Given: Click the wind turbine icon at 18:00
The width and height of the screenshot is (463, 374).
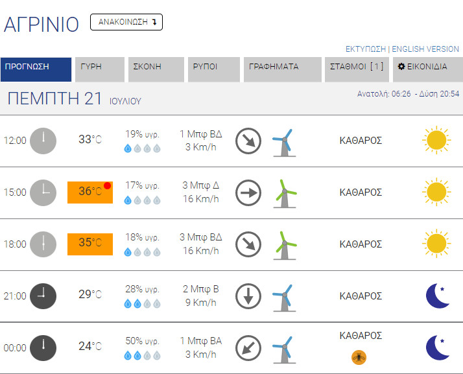Looking at the screenshot, I should tap(283, 246).
